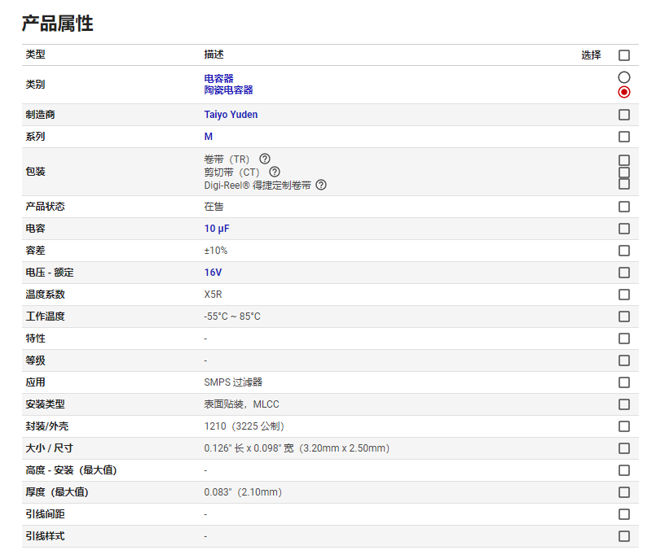
Task: Tick the SMPS 过滤器 application checkbox
Action: [x=623, y=382]
